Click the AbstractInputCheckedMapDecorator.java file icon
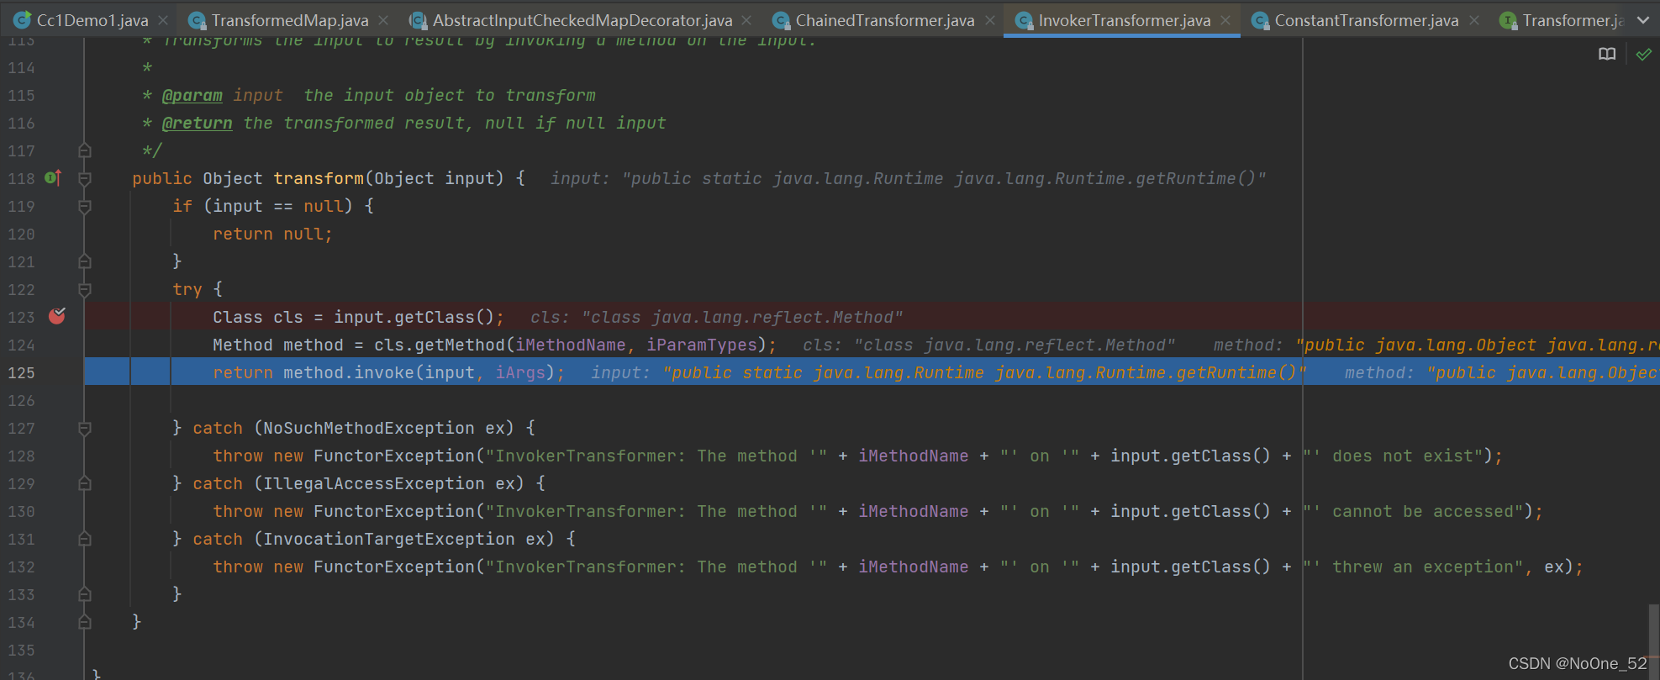This screenshot has height=680, width=1660. coord(418,20)
